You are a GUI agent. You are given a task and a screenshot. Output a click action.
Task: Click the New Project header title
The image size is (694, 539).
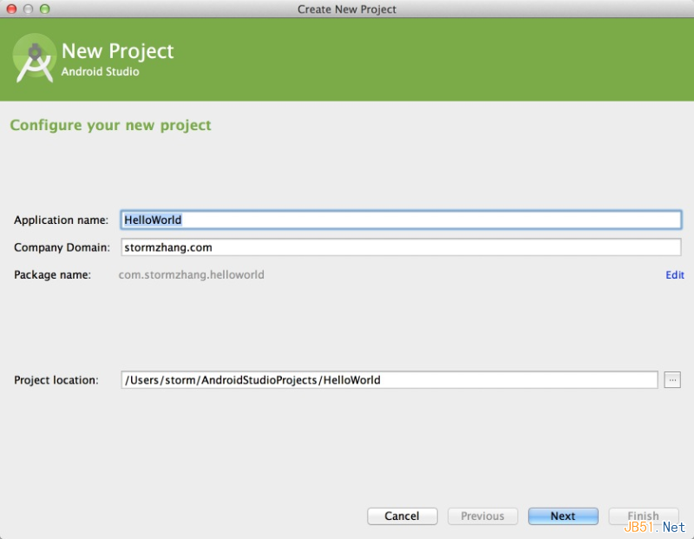point(117,51)
